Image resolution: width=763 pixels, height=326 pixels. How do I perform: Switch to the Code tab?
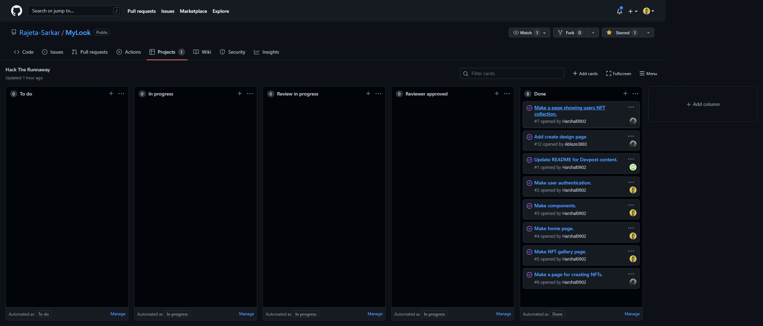click(24, 52)
